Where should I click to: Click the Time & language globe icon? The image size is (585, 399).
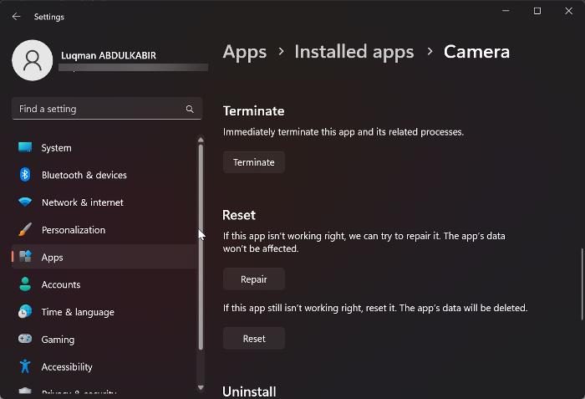(x=25, y=312)
